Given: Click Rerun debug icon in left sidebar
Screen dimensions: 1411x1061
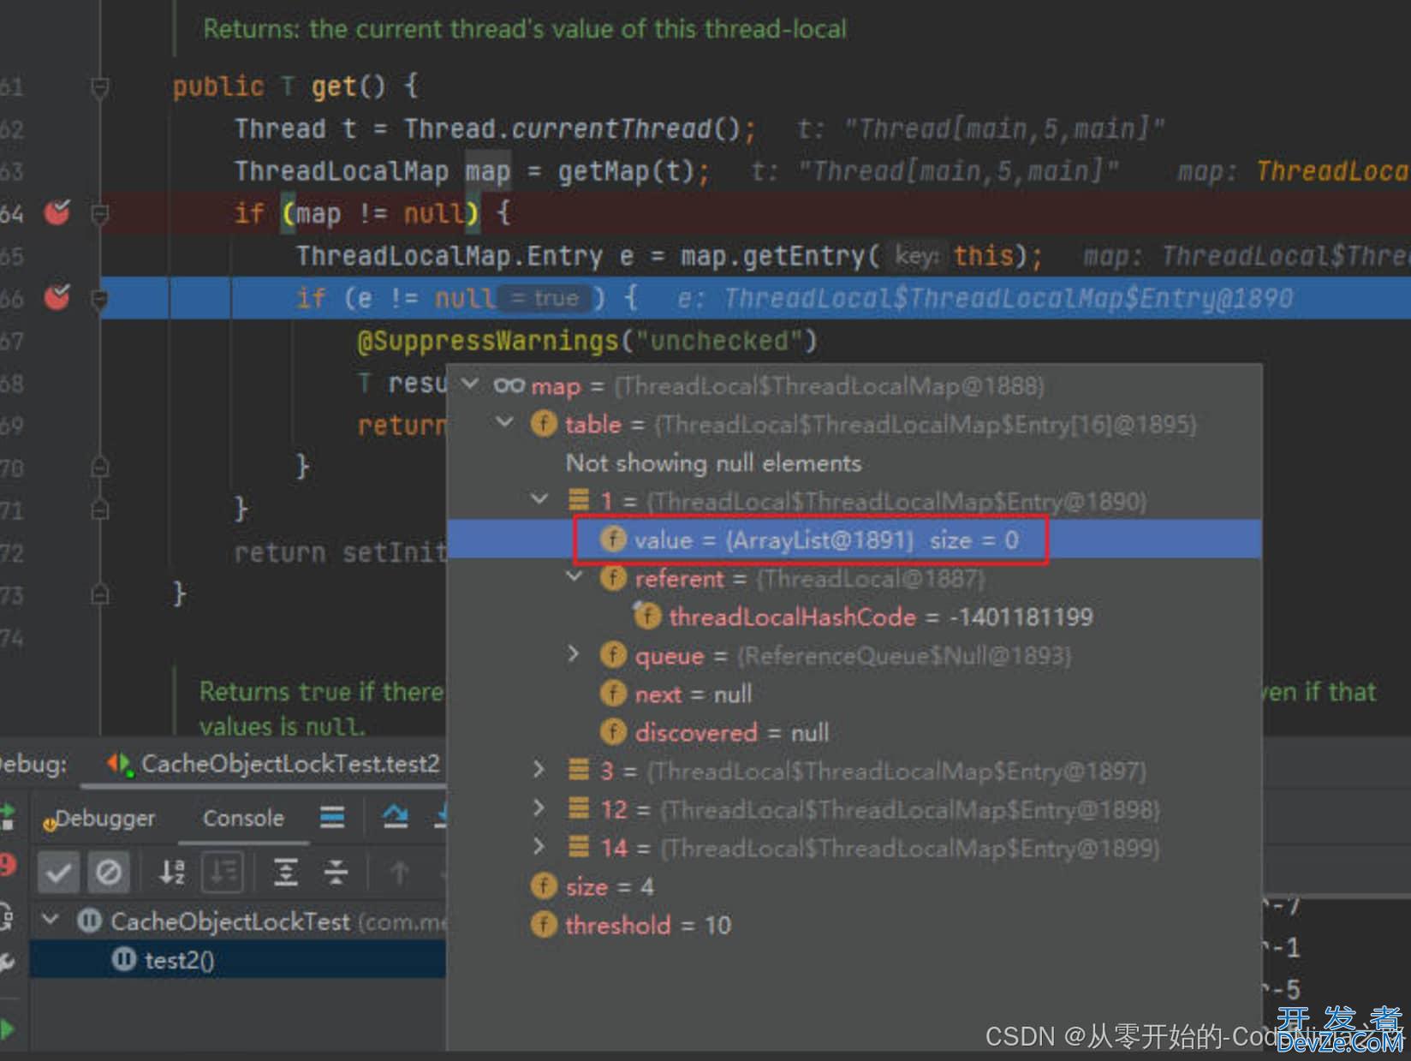Looking at the screenshot, I should click(x=7, y=816).
